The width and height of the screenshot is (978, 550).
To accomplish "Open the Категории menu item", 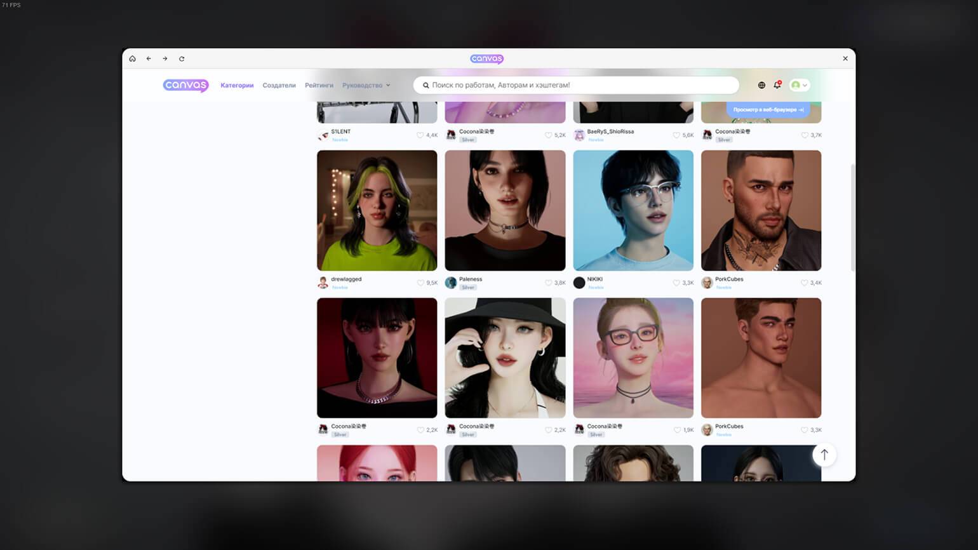I will [x=237, y=85].
